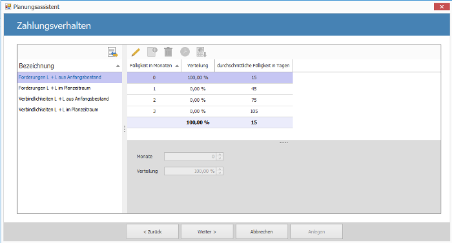Select Verbindlichkeiten L+L im Planzeitraum
Viewport: 452px width, 243px height.
click(x=70, y=110)
